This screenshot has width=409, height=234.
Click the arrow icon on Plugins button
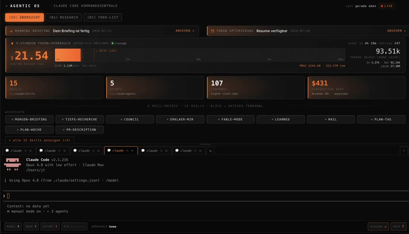pos(385,226)
